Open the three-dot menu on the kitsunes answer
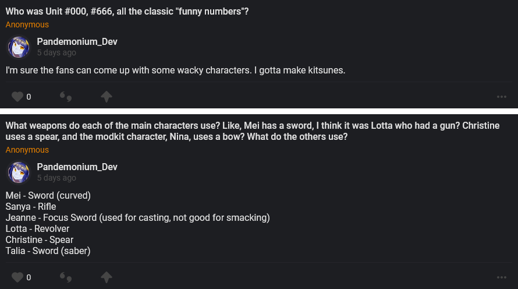 (x=502, y=97)
